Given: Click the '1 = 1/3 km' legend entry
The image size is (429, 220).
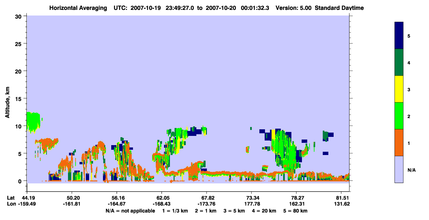Looking at the screenshot, I should (175, 211).
